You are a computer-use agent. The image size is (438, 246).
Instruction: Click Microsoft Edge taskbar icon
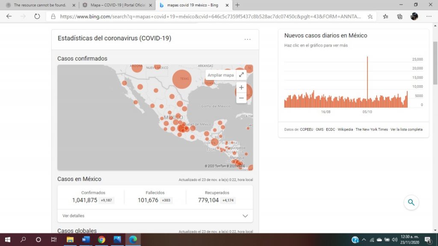point(133,240)
